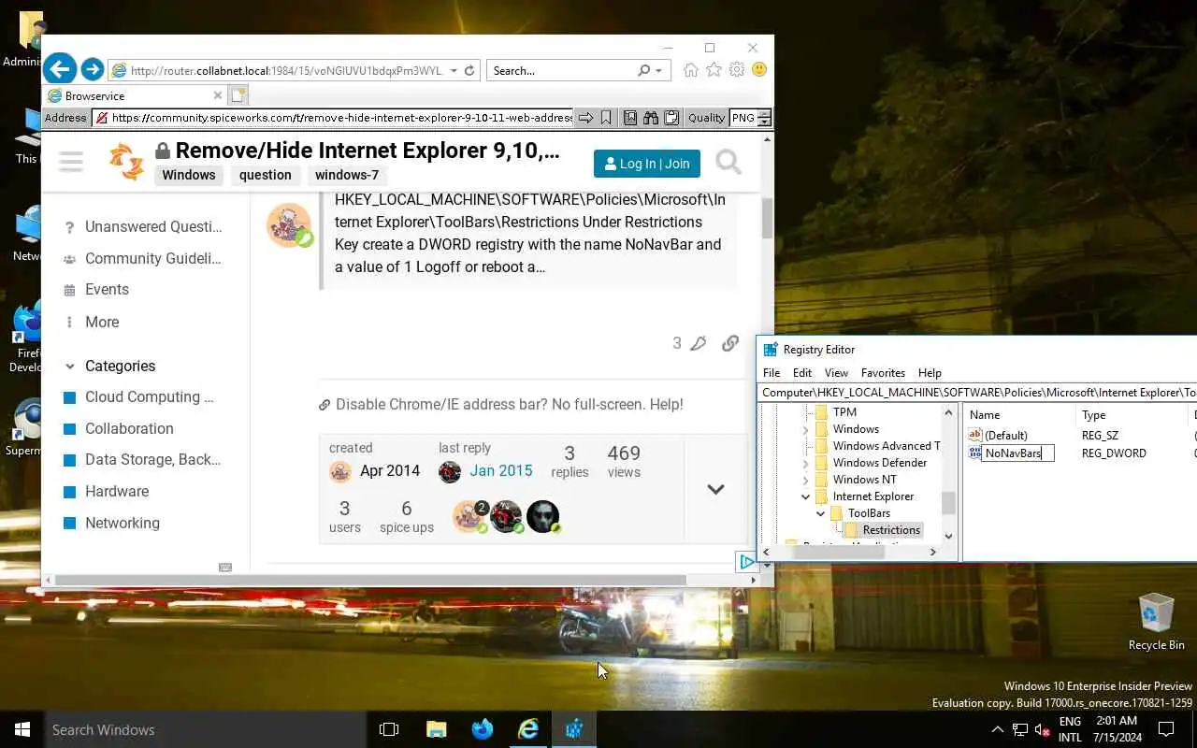
Task: Open the File menu in Registry Editor
Action: 772,372
